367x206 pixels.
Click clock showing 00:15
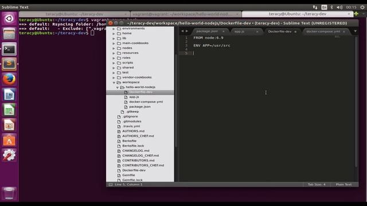point(351,7)
